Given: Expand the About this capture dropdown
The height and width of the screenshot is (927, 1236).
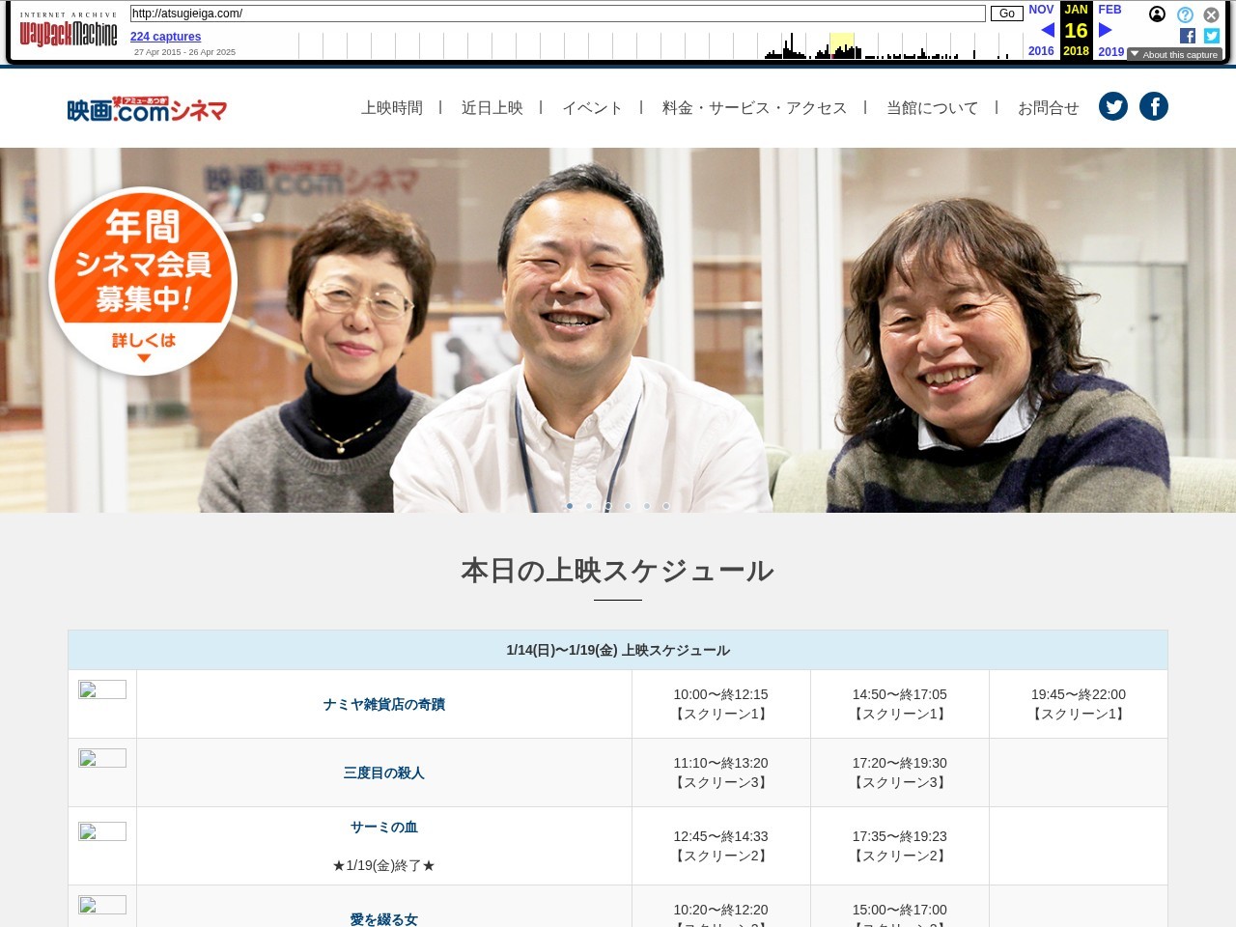Looking at the screenshot, I should [1174, 55].
